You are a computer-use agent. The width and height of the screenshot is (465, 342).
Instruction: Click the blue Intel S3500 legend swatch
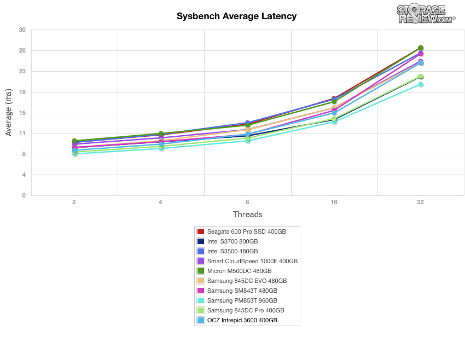(201, 251)
